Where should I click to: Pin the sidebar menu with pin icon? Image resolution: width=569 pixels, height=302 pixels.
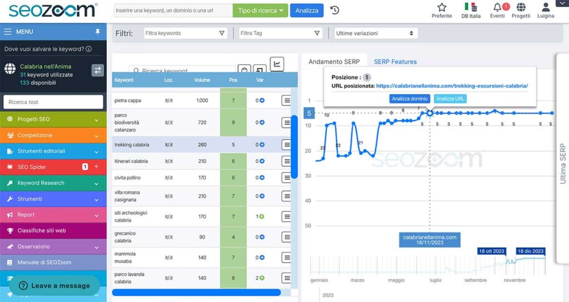coord(97,32)
